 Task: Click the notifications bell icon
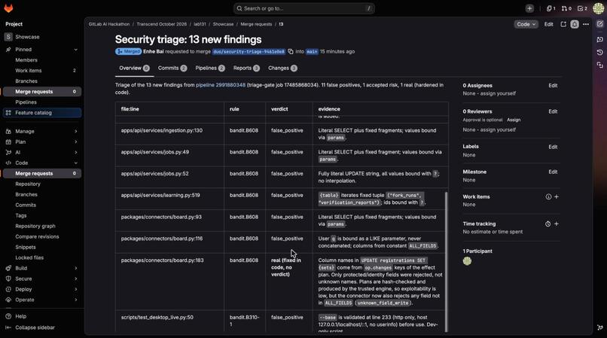pyautogui.click(x=575, y=24)
